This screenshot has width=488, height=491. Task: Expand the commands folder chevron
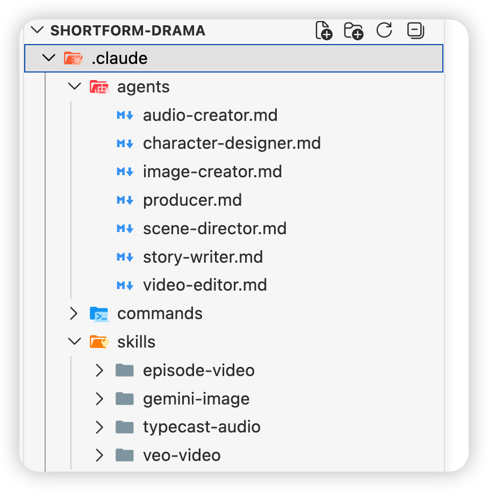point(74,313)
